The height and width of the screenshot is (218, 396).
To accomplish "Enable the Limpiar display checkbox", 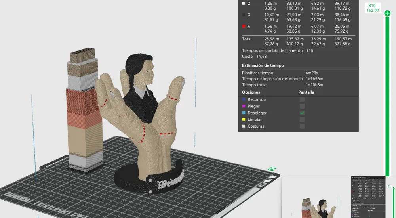I will [302, 120].
